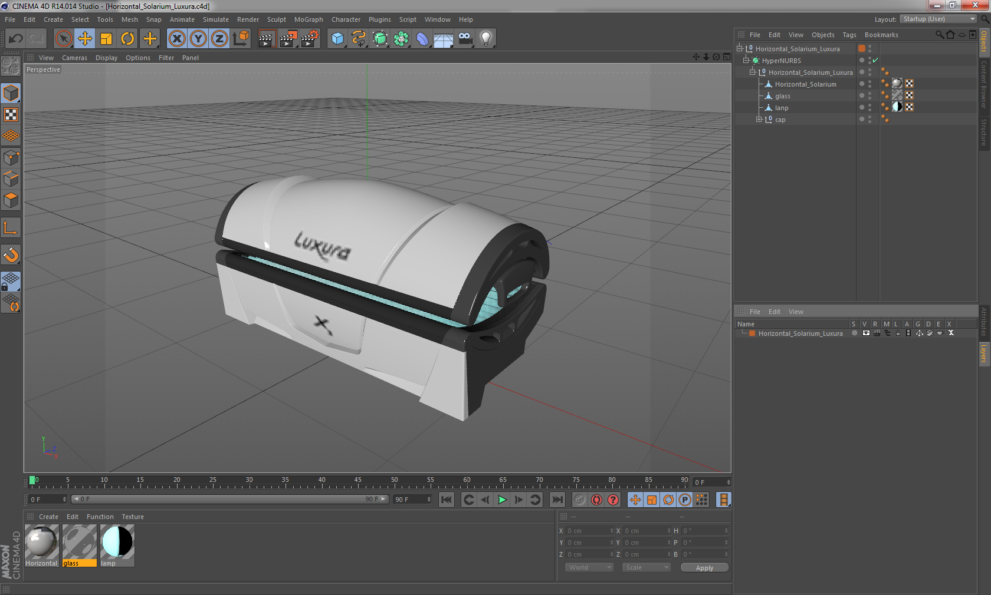
Task: Click the record active objects button
Action: click(580, 500)
